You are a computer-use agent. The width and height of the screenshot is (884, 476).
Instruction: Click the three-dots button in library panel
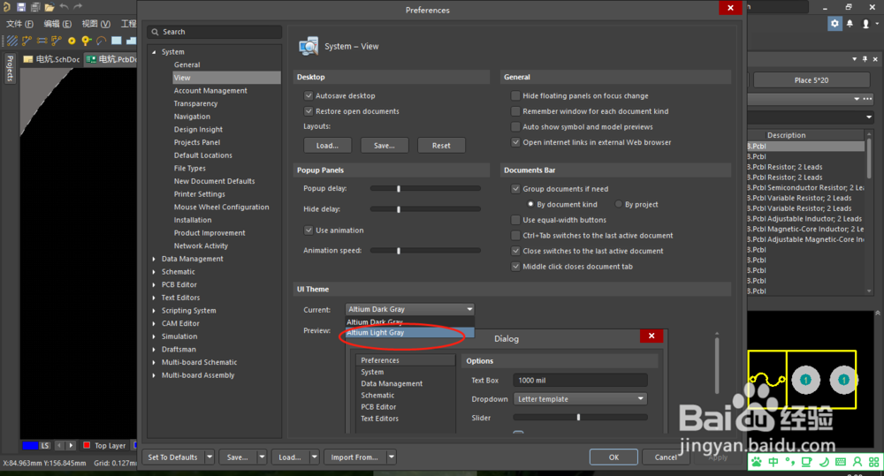pos(868,99)
